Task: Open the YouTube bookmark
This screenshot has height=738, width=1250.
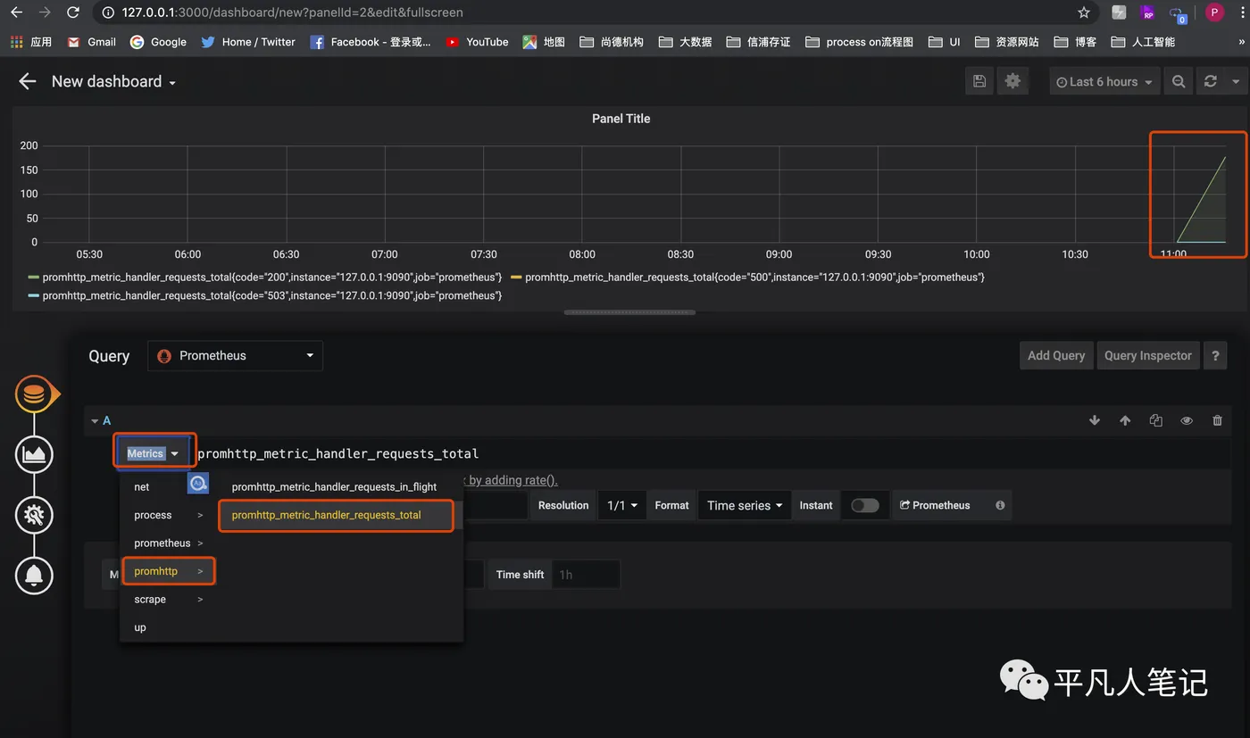Action: pyautogui.click(x=477, y=42)
